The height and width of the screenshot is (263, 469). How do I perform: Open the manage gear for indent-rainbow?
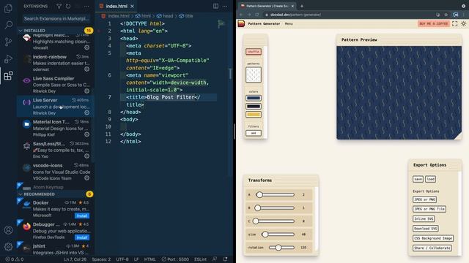point(86,69)
